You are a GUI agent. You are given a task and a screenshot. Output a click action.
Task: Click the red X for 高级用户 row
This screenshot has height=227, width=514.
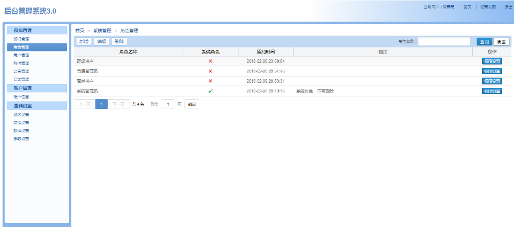click(x=210, y=61)
